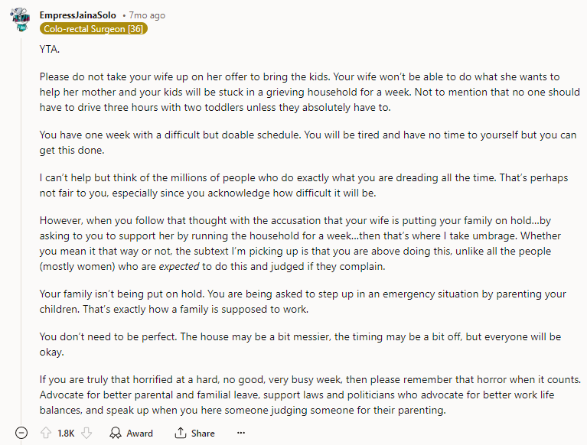The width and height of the screenshot is (587, 445).
Task: Open the "7mo ago" timestamp permalink
Action: (x=146, y=15)
